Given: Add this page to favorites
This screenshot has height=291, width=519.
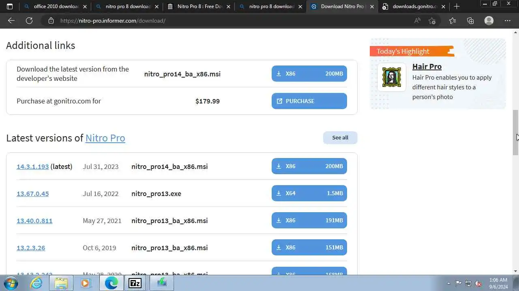Looking at the screenshot, I should tap(432, 21).
